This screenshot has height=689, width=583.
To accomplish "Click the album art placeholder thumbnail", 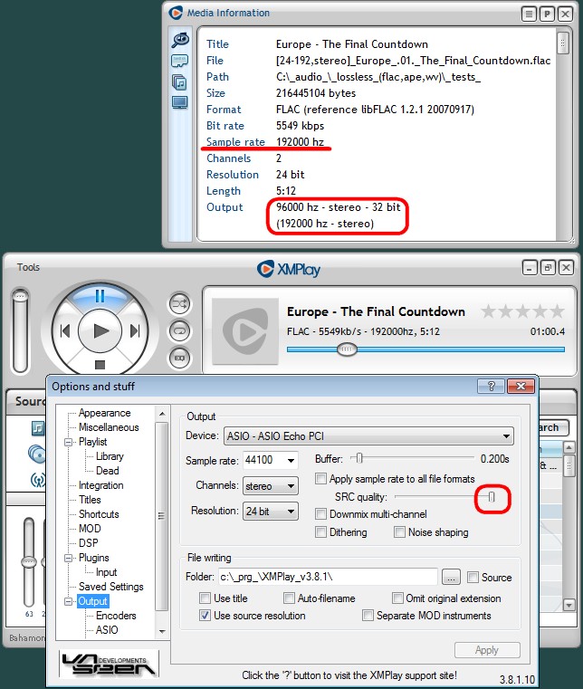I will (245, 331).
